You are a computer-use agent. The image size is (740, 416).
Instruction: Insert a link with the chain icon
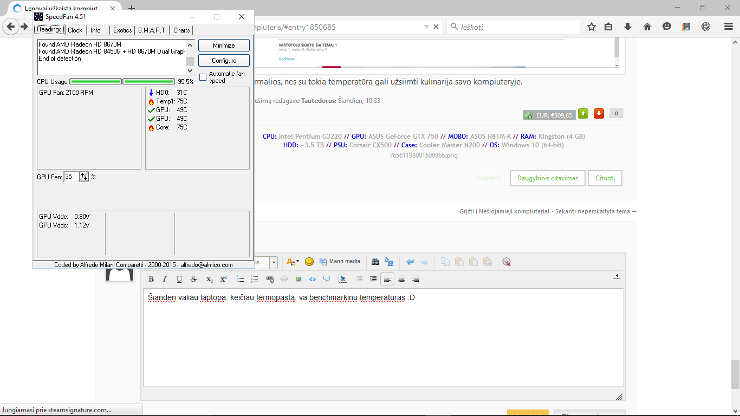[x=270, y=279]
